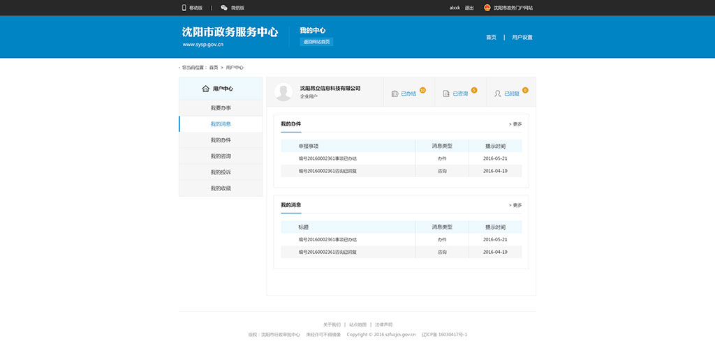Select 我要办事 in the sidebar

tap(221, 108)
